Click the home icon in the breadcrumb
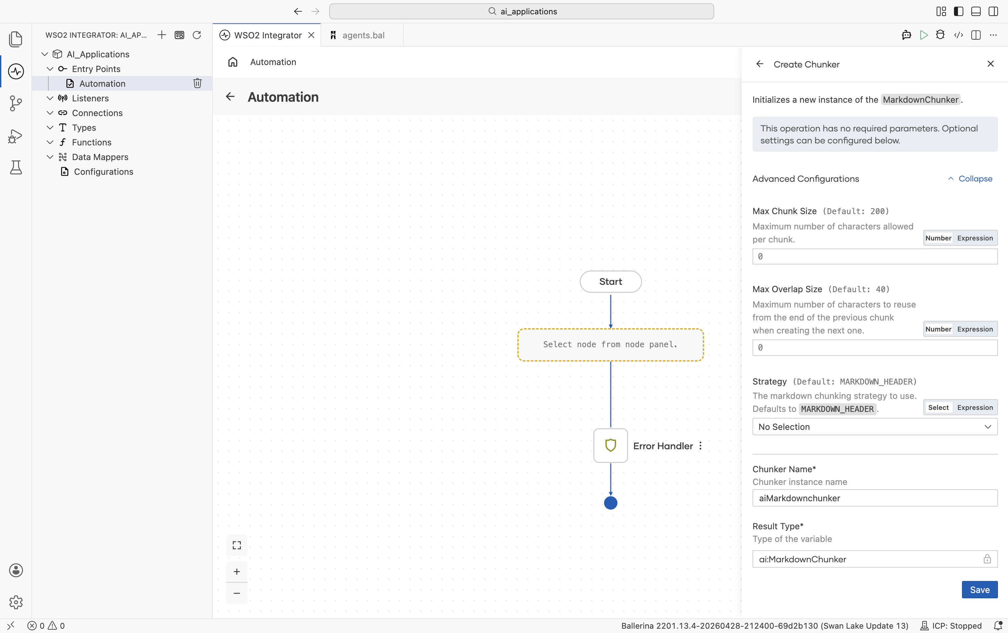This screenshot has height=633, width=1008. 233,62
